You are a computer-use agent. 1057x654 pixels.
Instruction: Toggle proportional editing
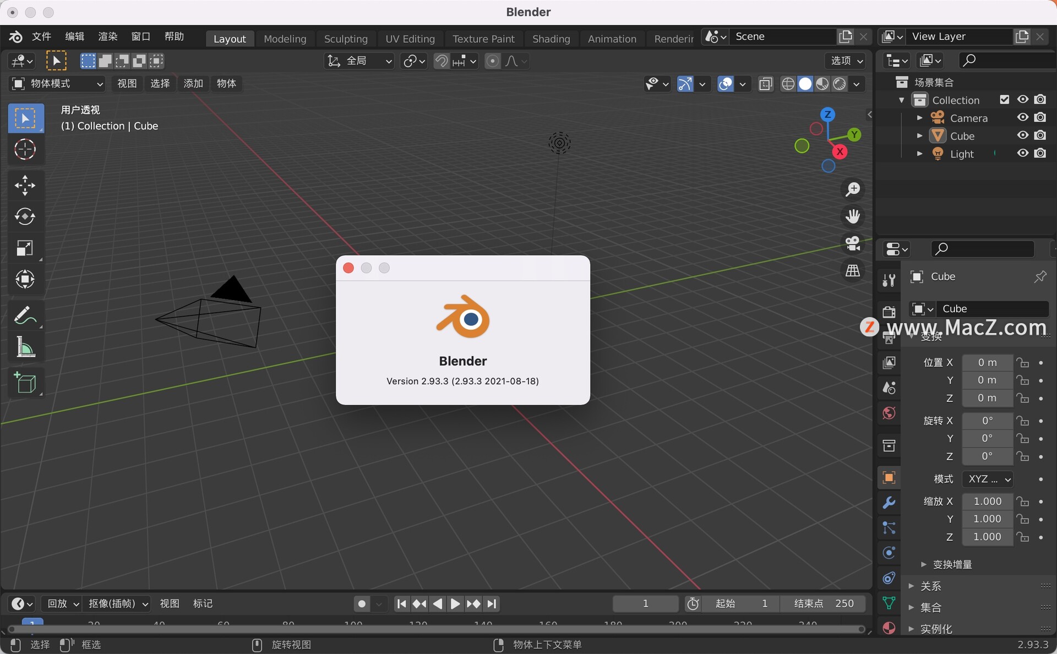(x=493, y=61)
